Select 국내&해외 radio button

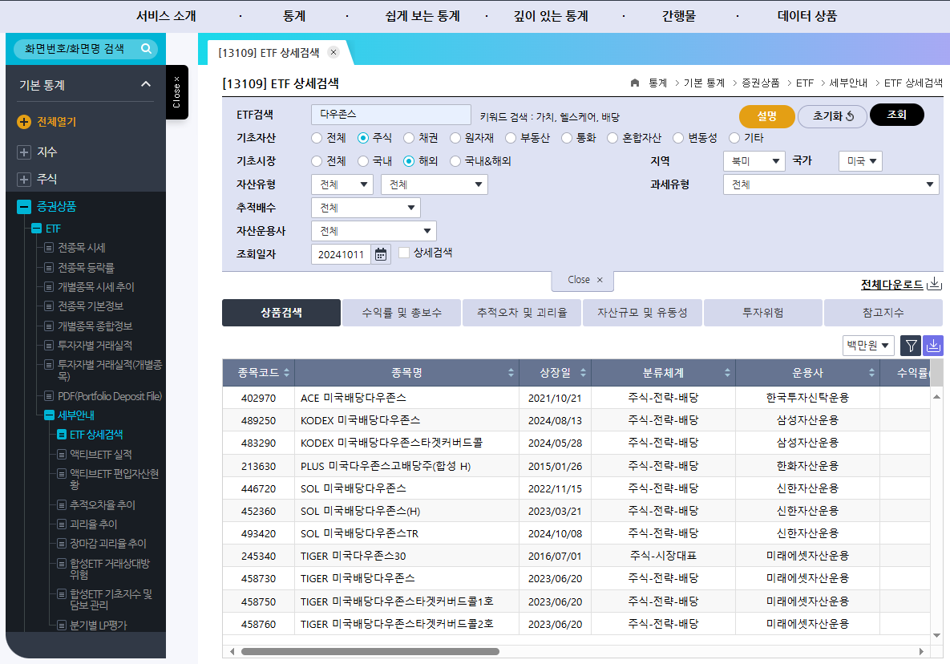tap(455, 161)
